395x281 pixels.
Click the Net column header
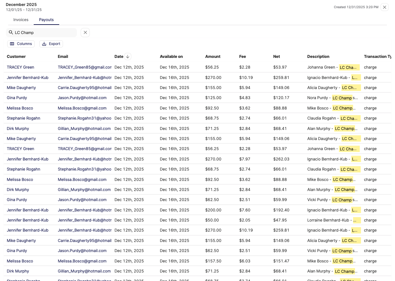[276, 57]
